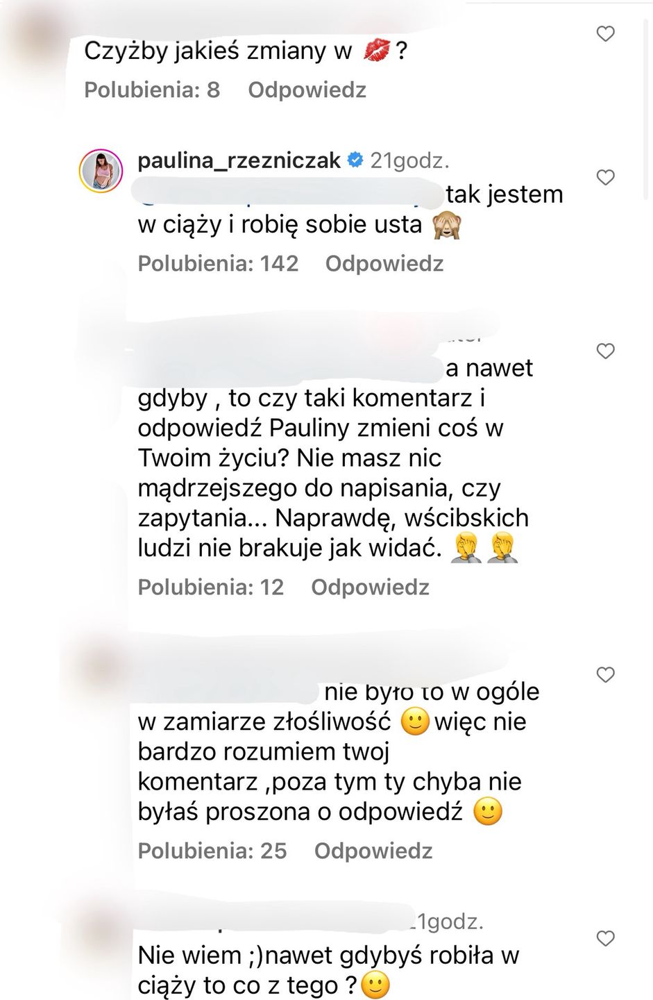Open the paulina_rzezniczak username link
Screen dimensions: 653x1000
coord(239,161)
